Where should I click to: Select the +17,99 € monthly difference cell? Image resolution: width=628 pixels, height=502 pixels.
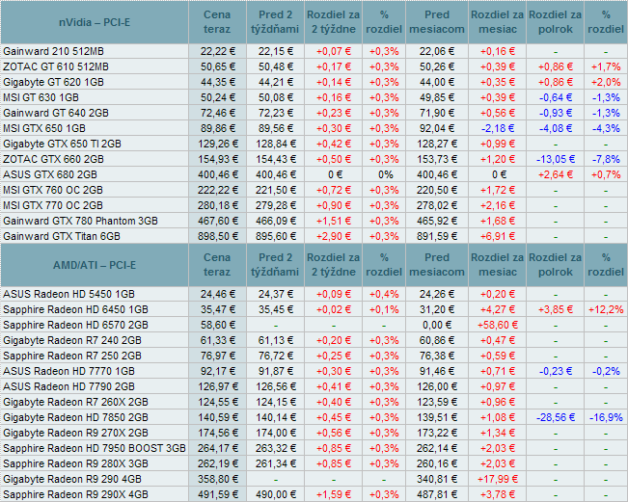tap(496, 479)
